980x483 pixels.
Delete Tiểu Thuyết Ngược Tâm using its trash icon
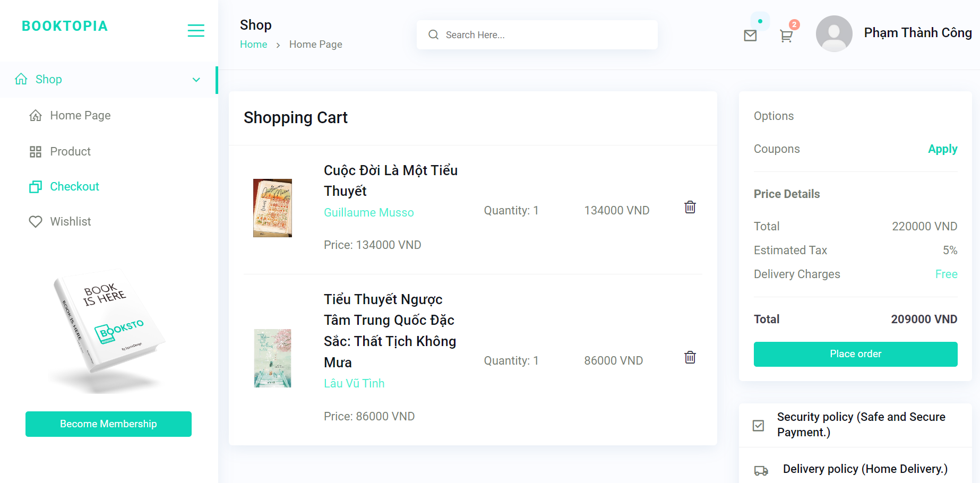(690, 358)
